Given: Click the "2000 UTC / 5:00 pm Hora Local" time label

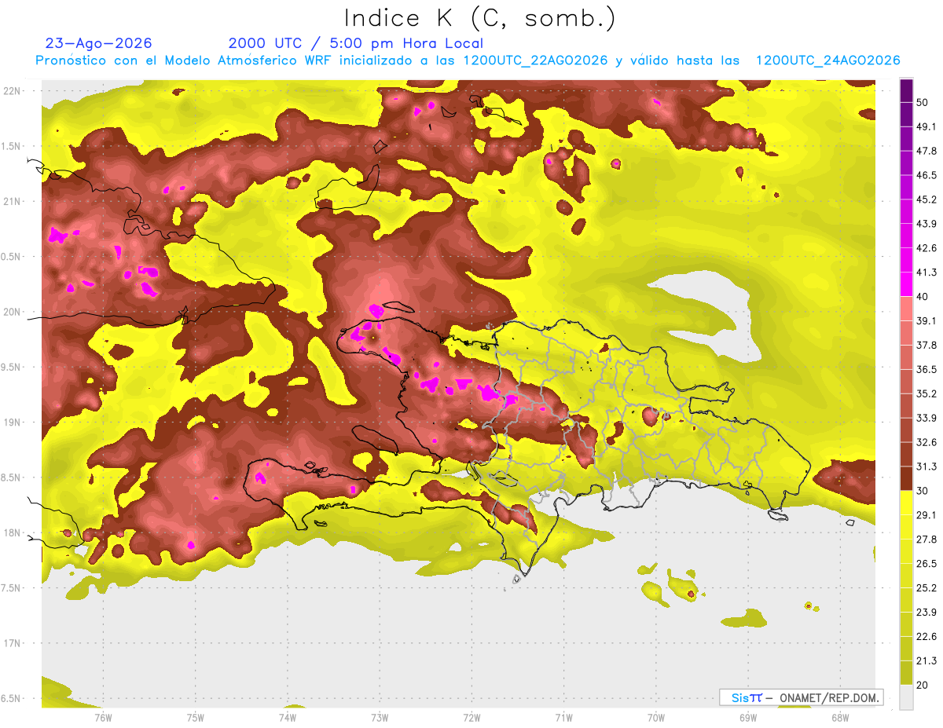Looking at the screenshot, I should (x=356, y=43).
